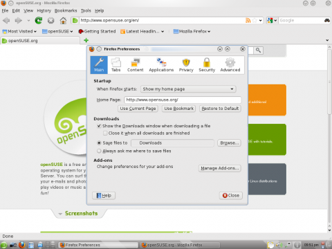Click the Restore to Default button
The image size is (332, 249).
220,109
